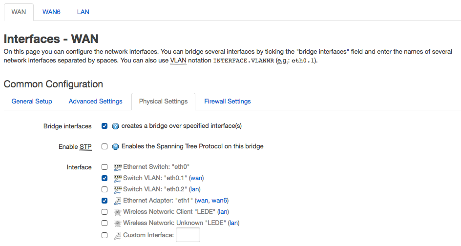Viewport: 461px width, 246px height.
Task: Open the Firewall Settings tab
Action: pyautogui.click(x=228, y=102)
